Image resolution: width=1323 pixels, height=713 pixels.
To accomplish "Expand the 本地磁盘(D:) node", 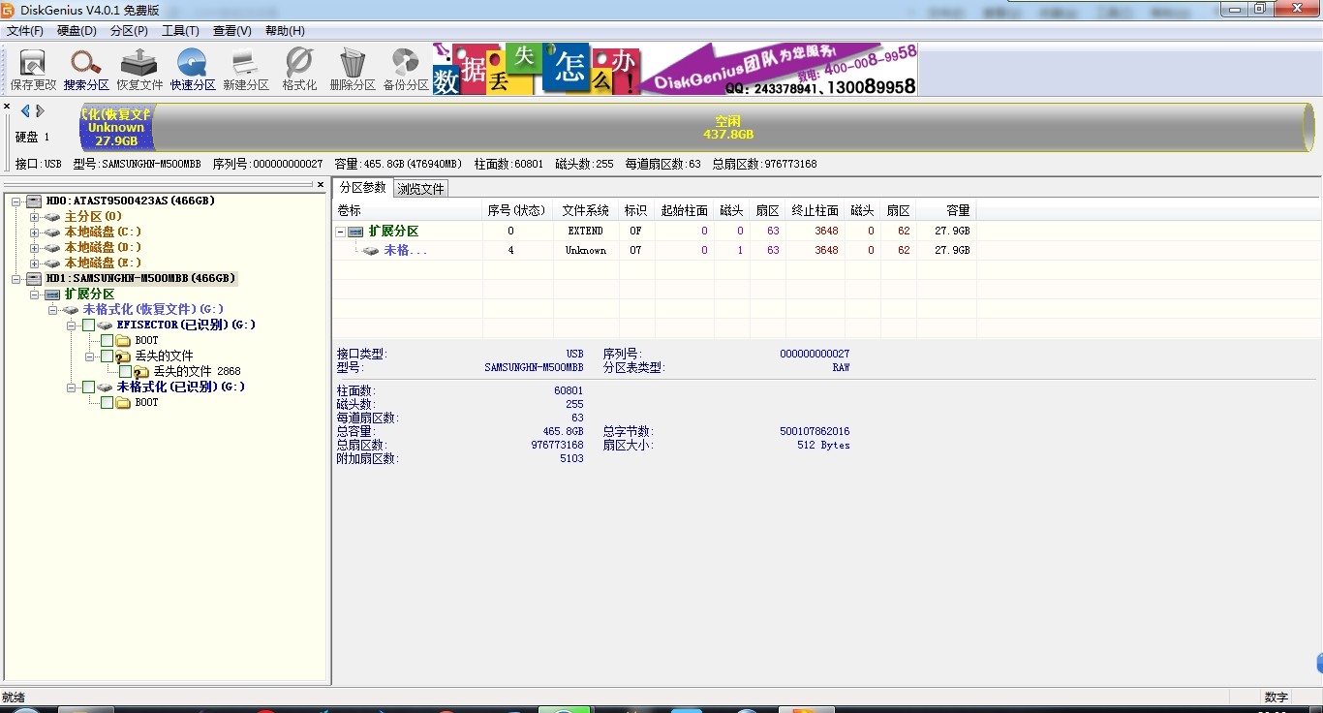I will (35, 248).
